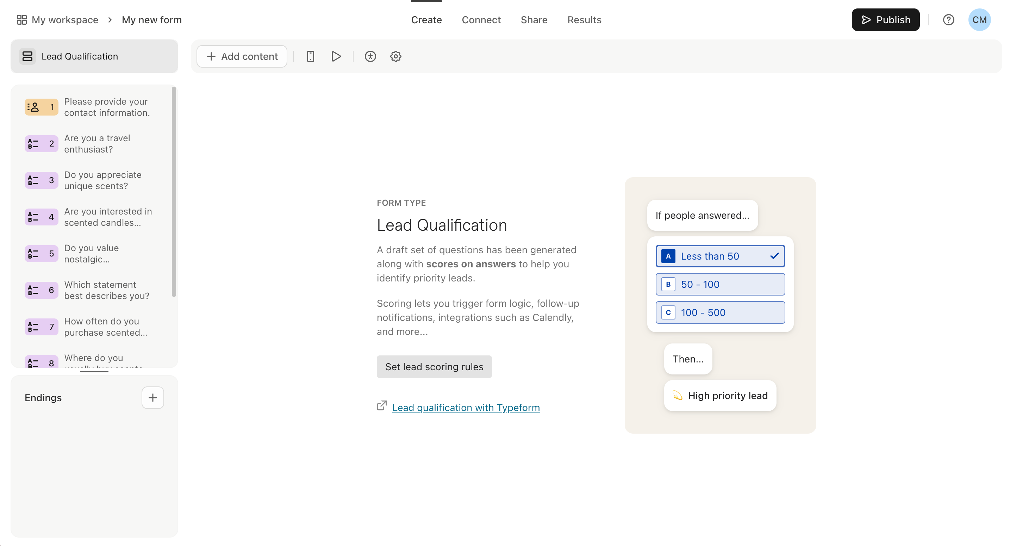Click the High priority lead label
The height and width of the screenshot is (546, 1010).
(x=728, y=395)
